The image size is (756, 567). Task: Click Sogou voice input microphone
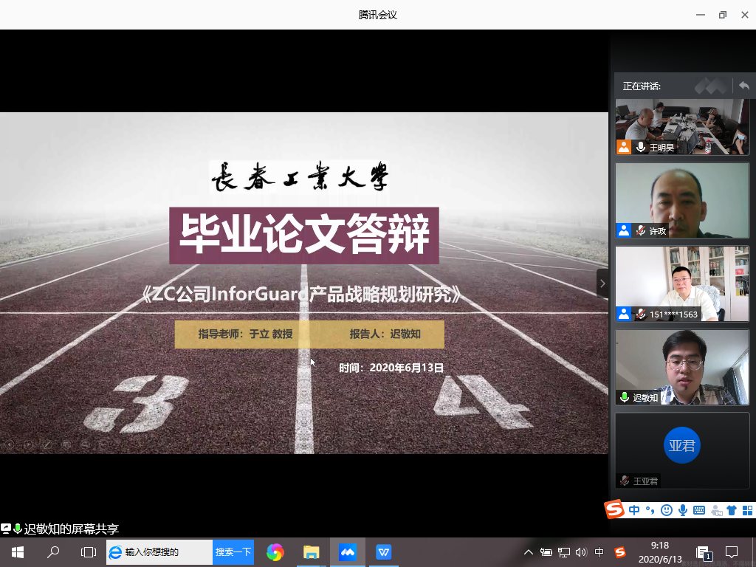pyautogui.click(x=683, y=510)
